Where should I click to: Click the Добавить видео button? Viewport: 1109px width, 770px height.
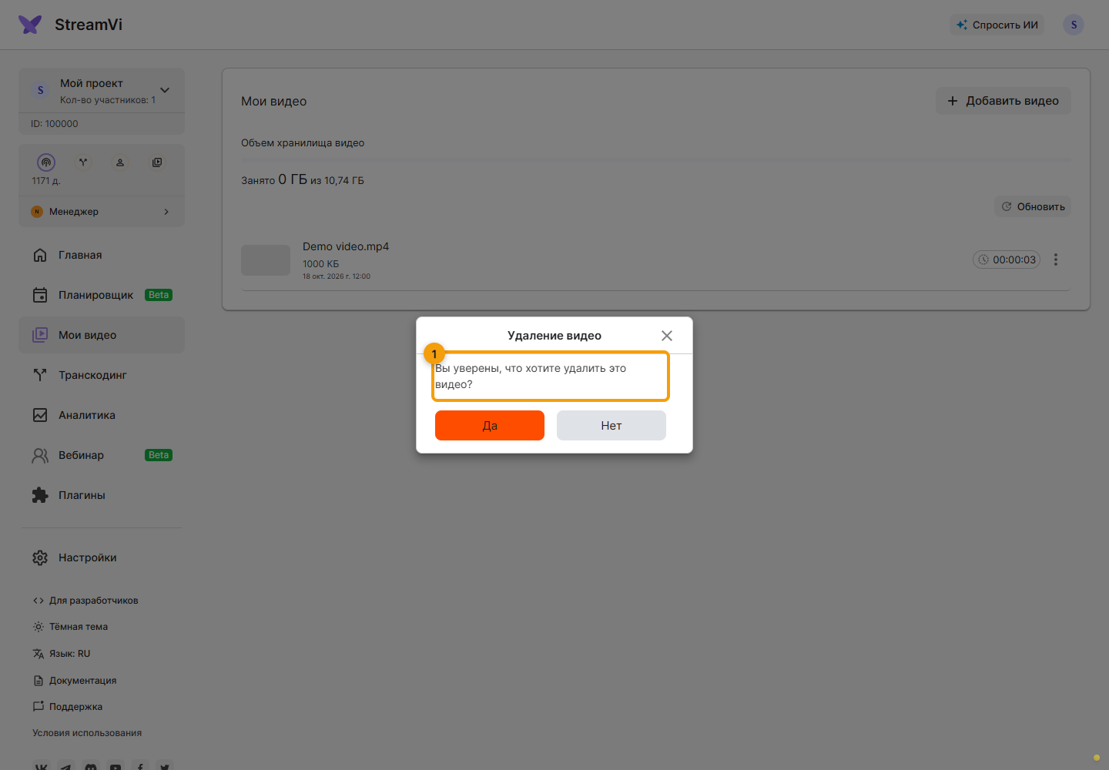(x=1003, y=101)
